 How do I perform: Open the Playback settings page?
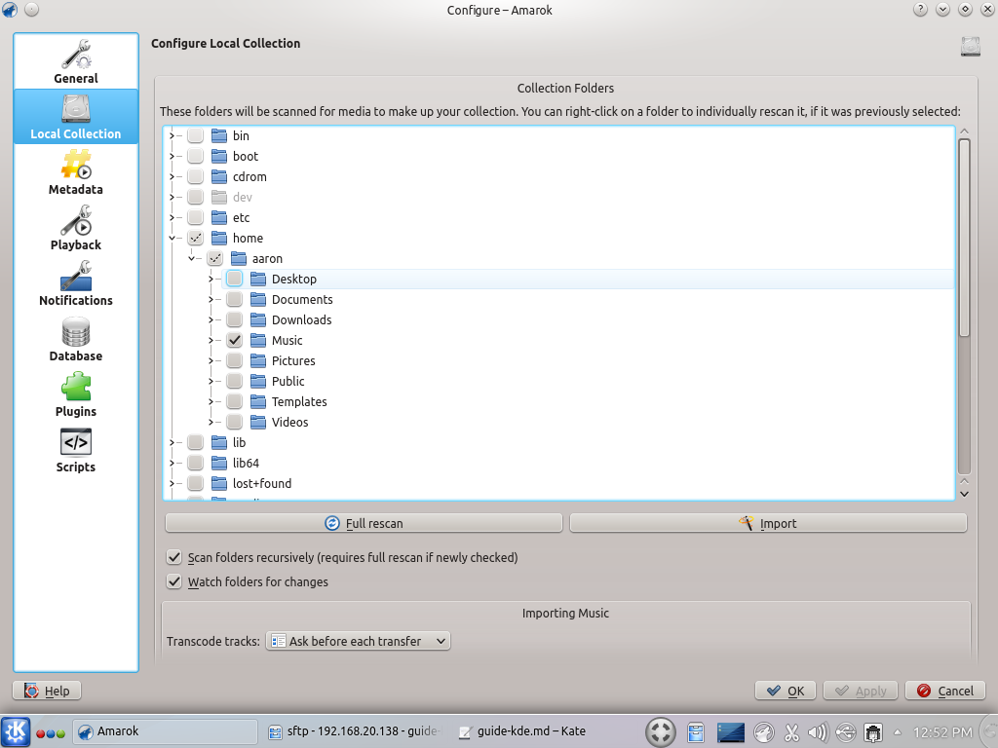[76, 228]
